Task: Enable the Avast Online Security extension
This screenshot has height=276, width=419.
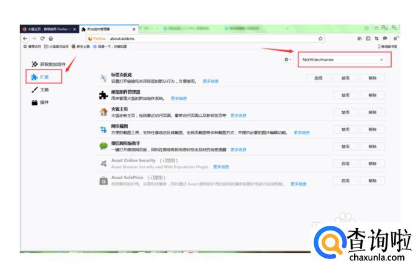Action: pyautogui.click(x=346, y=163)
